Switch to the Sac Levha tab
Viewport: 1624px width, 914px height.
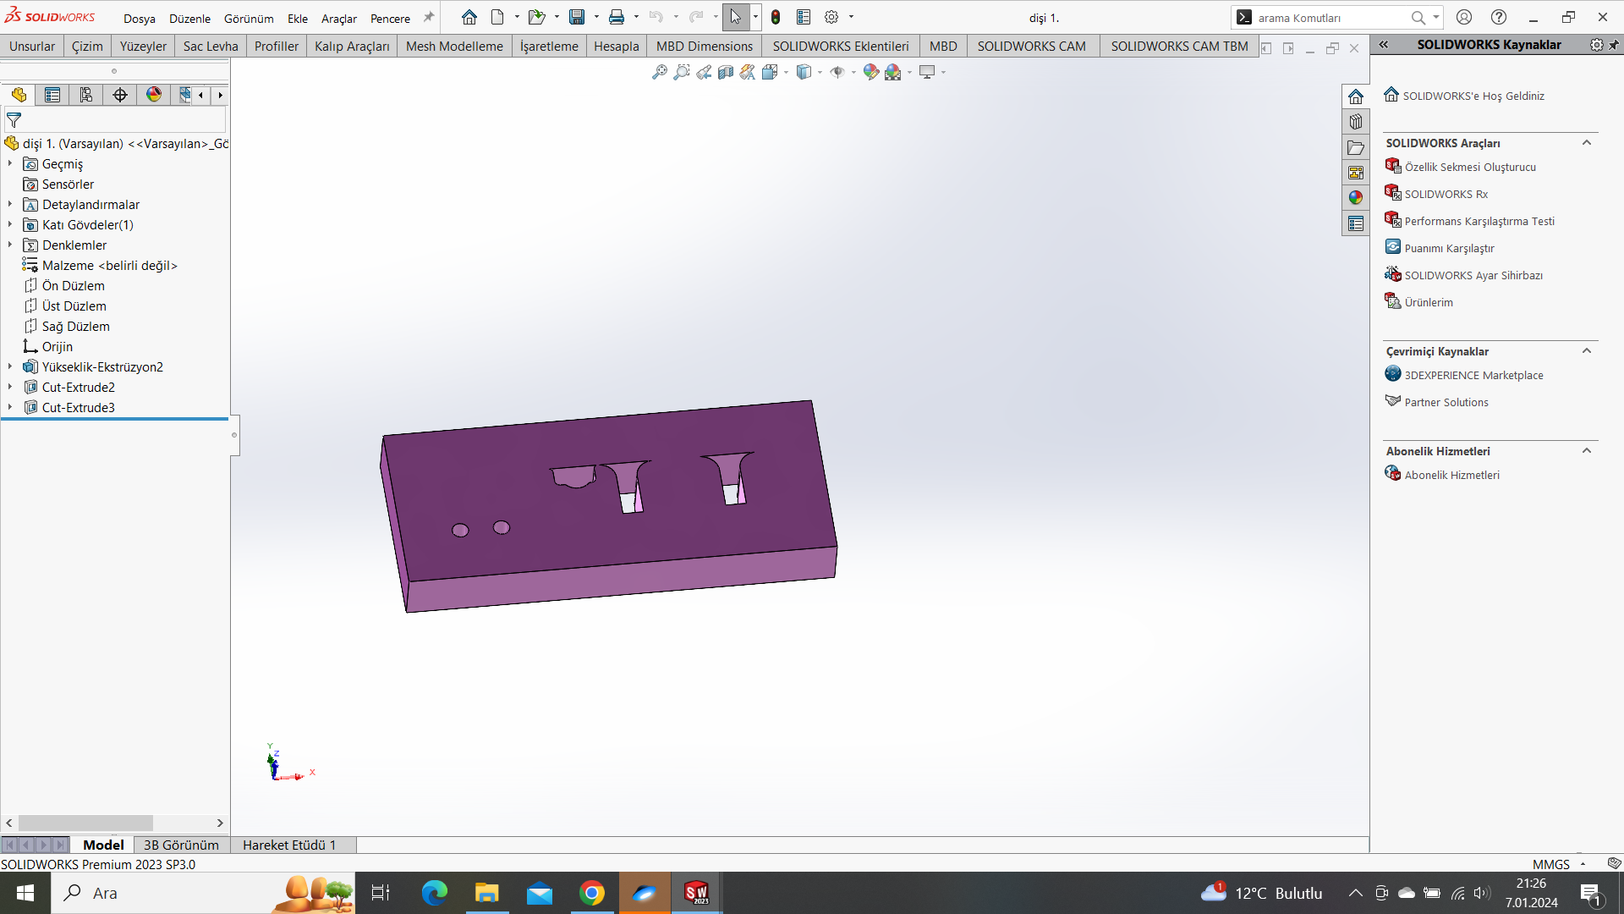point(210,47)
